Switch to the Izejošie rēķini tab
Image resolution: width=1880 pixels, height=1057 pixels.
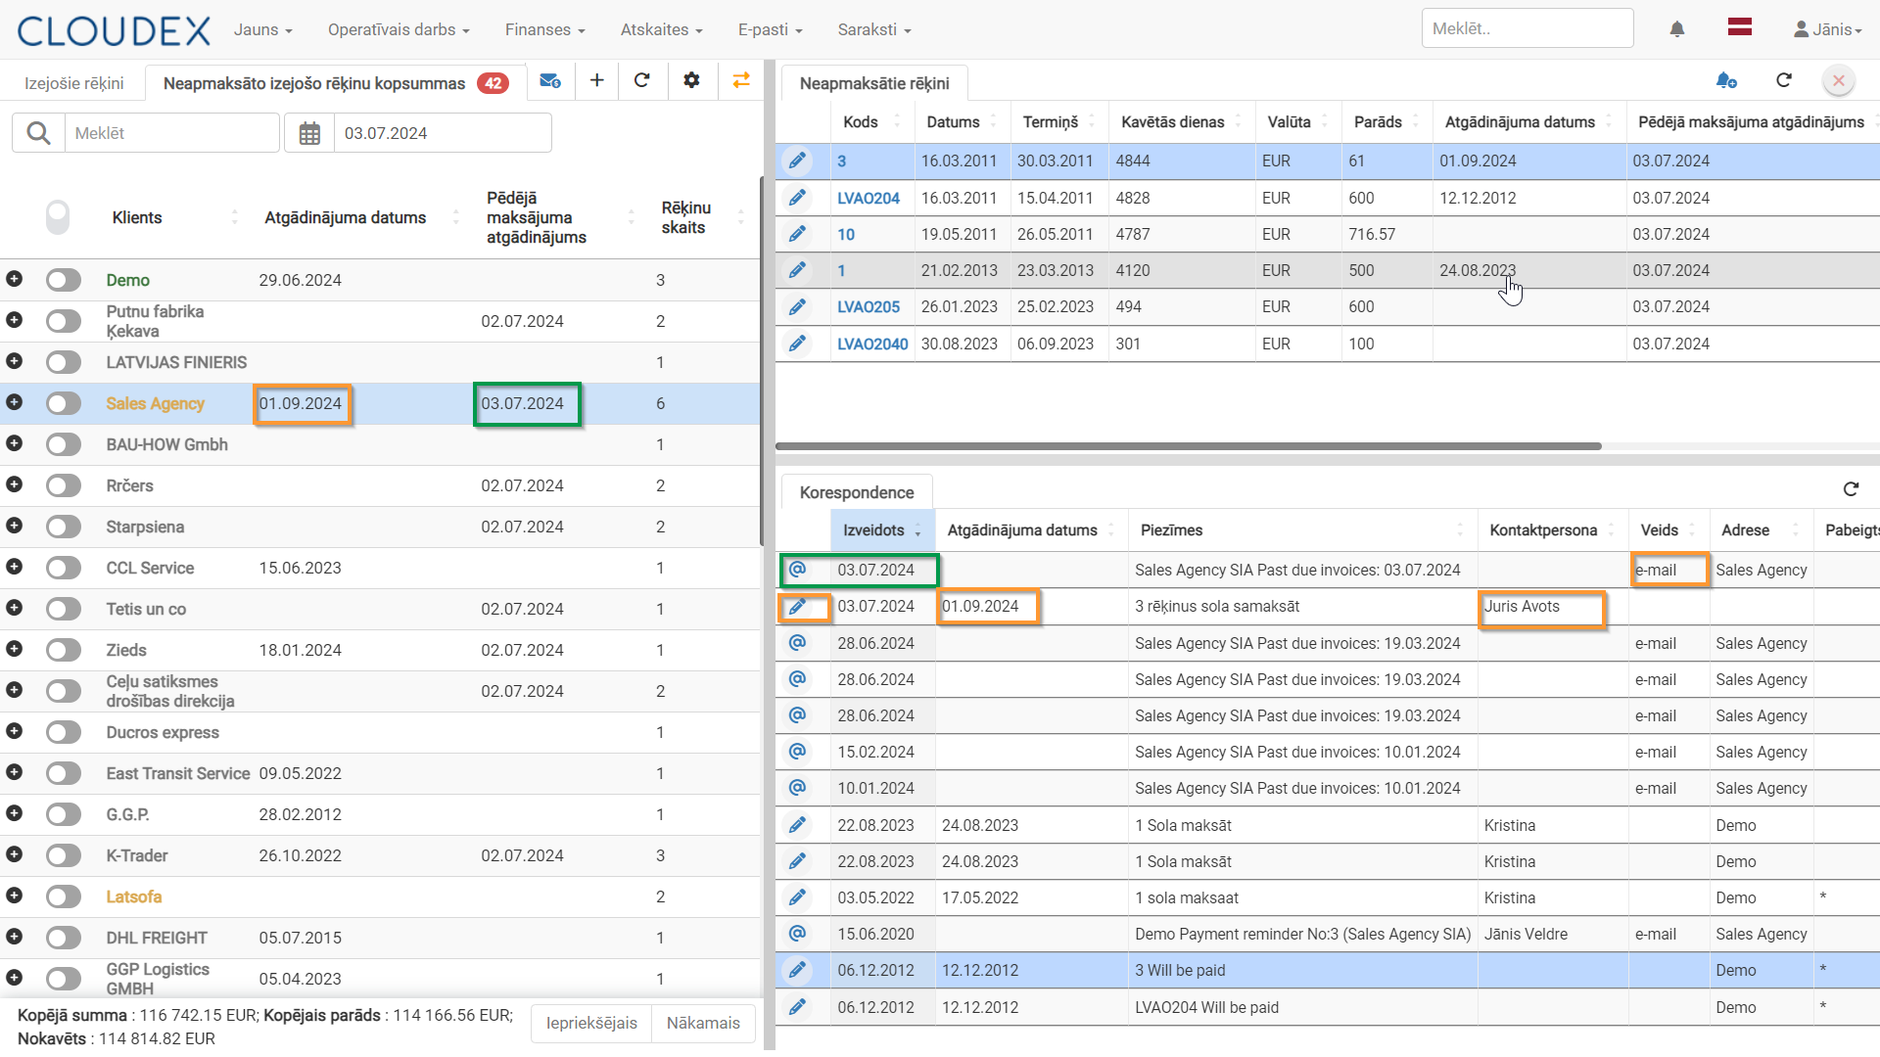click(73, 83)
